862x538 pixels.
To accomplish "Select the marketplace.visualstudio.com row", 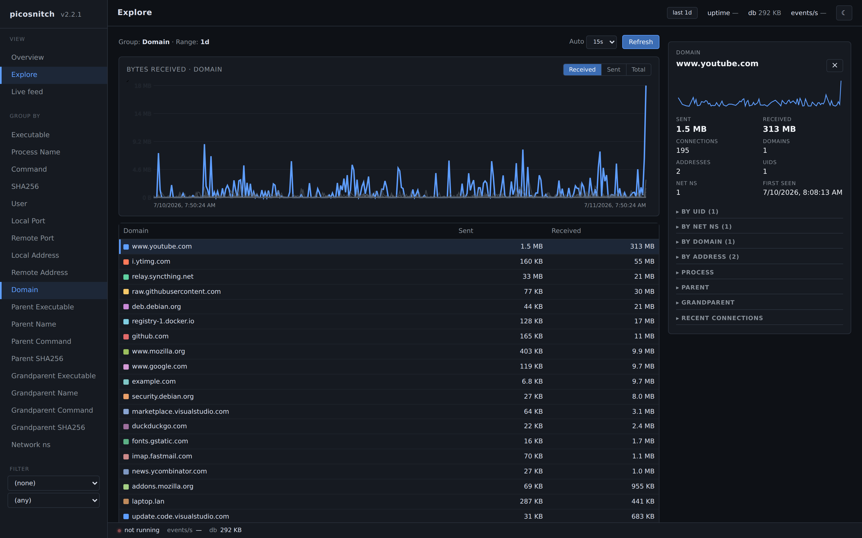I will 389,412.
